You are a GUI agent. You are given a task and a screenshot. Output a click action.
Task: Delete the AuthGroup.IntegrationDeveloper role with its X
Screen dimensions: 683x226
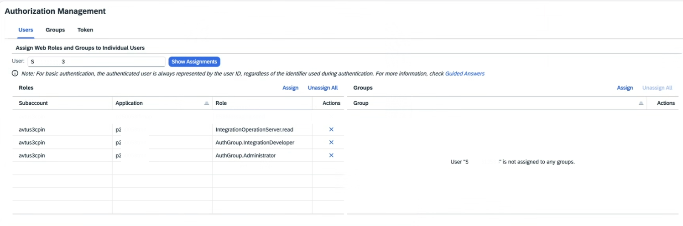pos(331,143)
